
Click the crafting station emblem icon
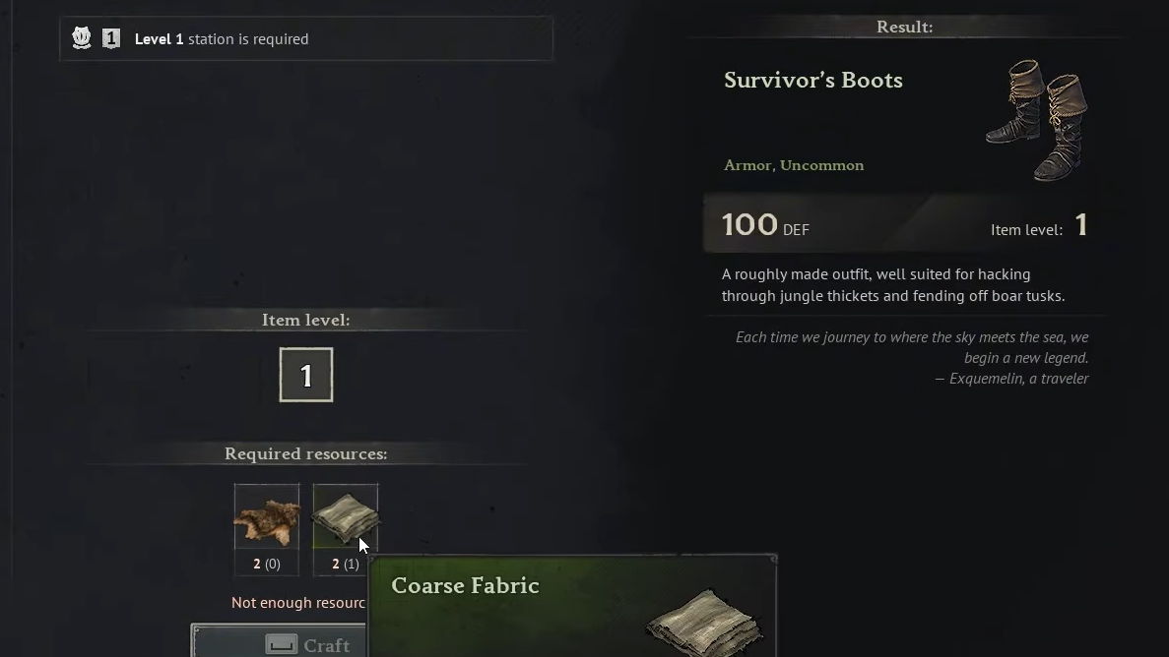[x=82, y=38]
